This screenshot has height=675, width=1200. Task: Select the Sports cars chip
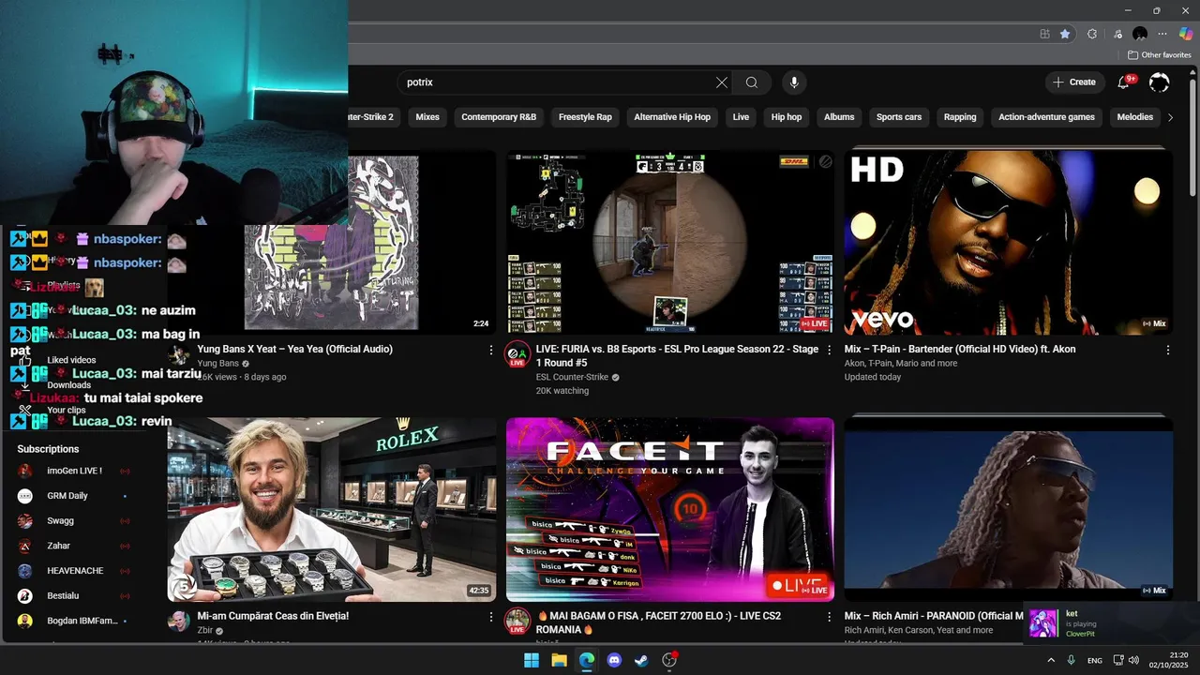899,117
